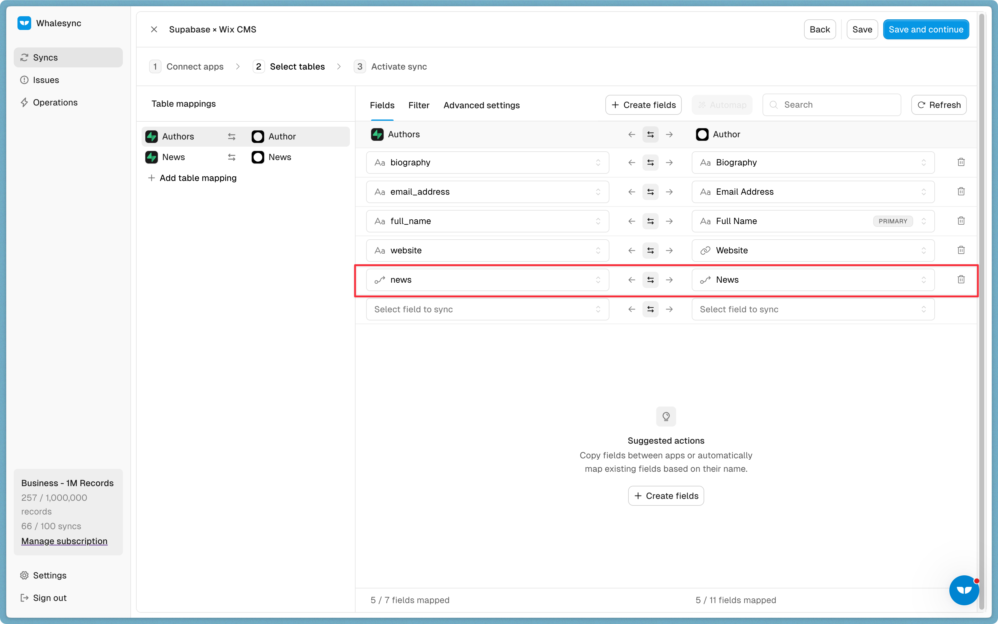Open Operations in the sidebar
Viewport: 998px width, 624px height.
[68, 102]
